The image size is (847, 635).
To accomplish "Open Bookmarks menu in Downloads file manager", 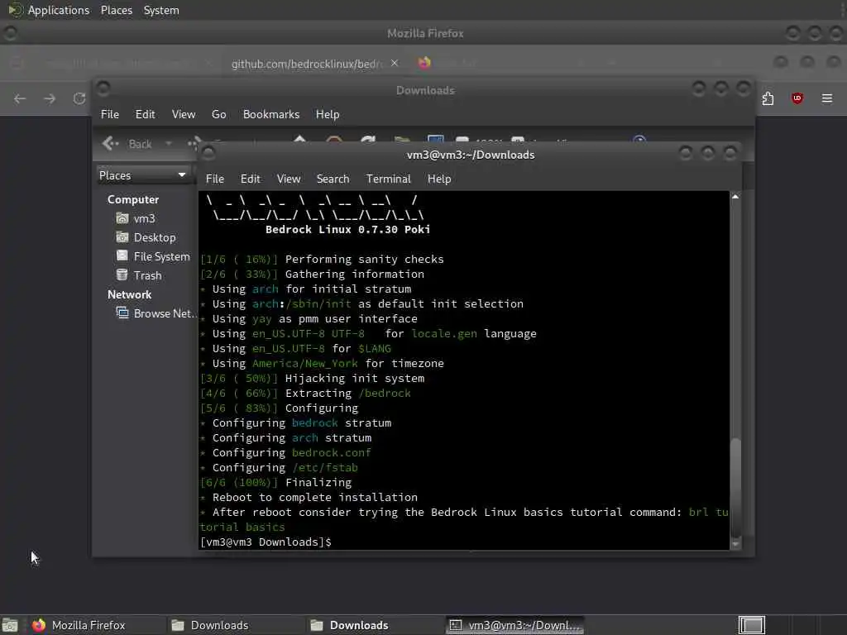I will pyautogui.click(x=271, y=114).
